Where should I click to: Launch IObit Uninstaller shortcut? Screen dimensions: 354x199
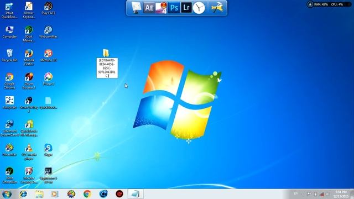click(9, 175)
